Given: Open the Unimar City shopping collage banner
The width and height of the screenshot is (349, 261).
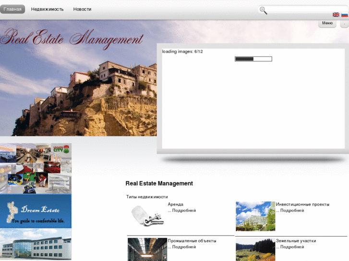Looking at the screenshot, I should click(x=36, y=169).
